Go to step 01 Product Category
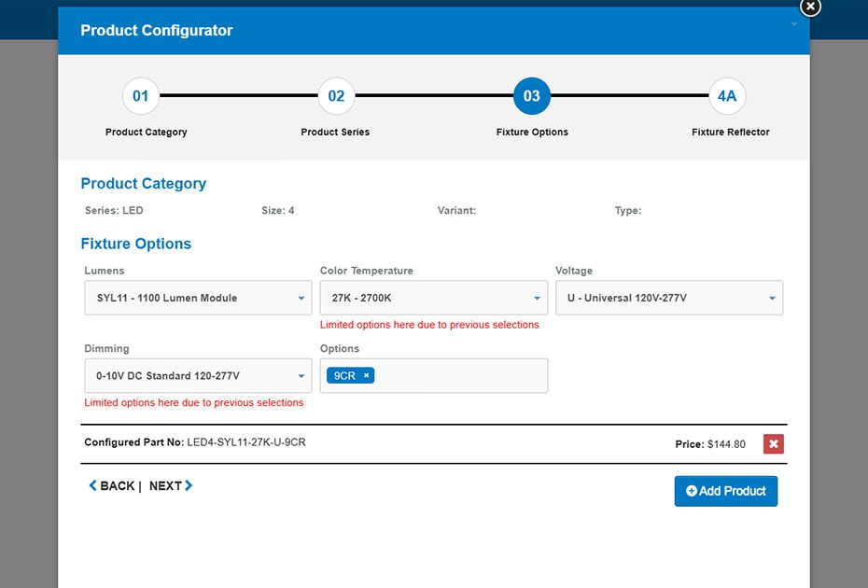The image size is (868, 588). (140, 96)
